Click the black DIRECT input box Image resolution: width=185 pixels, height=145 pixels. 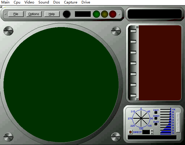146,132
